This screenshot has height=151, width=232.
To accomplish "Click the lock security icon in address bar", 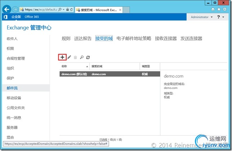I will (x=67, y=9).
